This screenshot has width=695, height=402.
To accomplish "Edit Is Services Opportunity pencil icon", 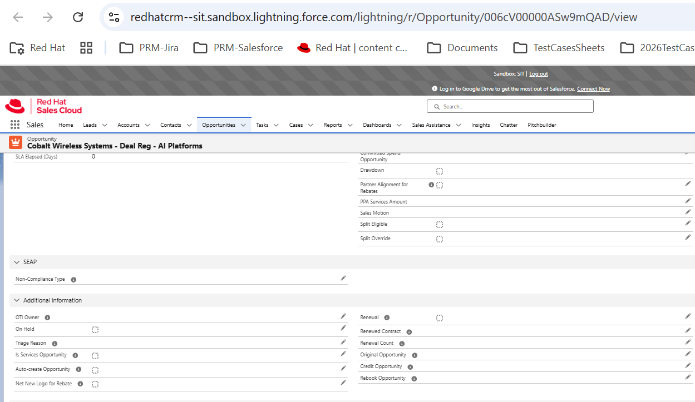I will click(x=343, y=354).
